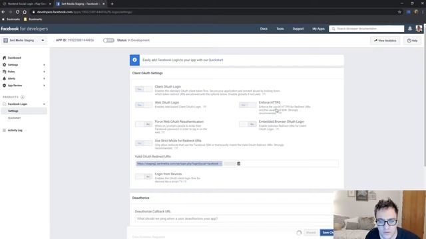Image resolution: width=426 pixels, height=239 pixels.
Task: Open the Bookmarks folder in the bookmarks bar
Action: [x=33, y=19]
